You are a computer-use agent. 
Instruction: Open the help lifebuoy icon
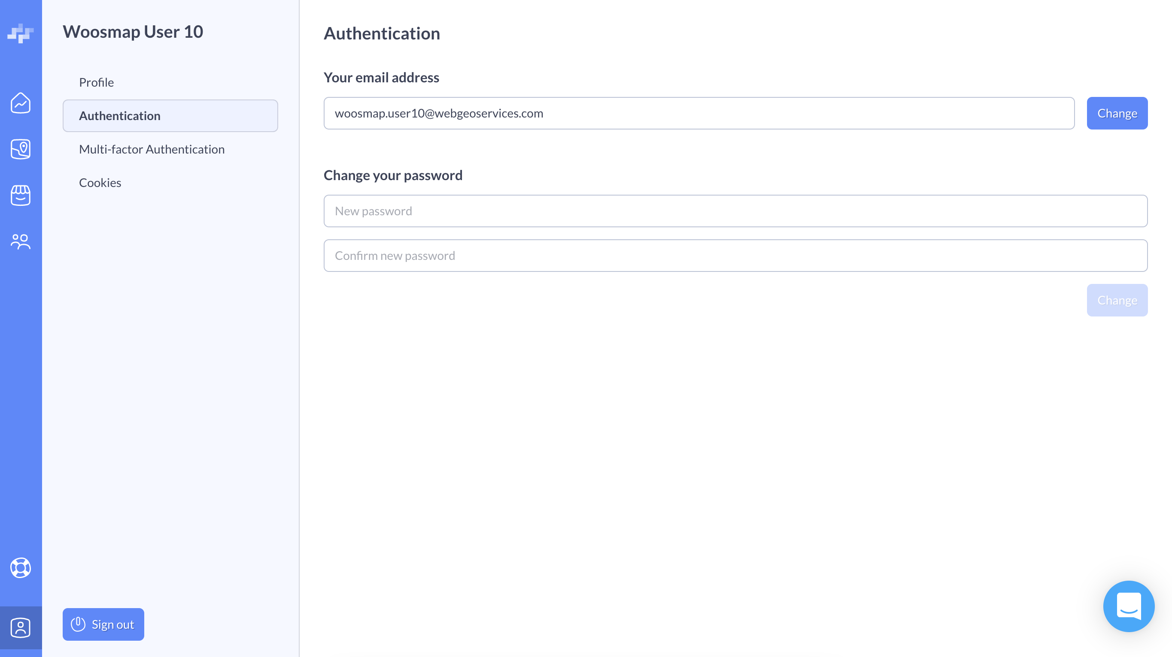[21, 567]
